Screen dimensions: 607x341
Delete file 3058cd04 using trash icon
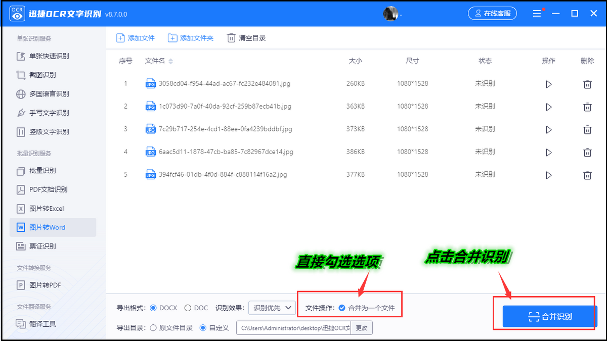pyautogui.click(x=587, y=84)
